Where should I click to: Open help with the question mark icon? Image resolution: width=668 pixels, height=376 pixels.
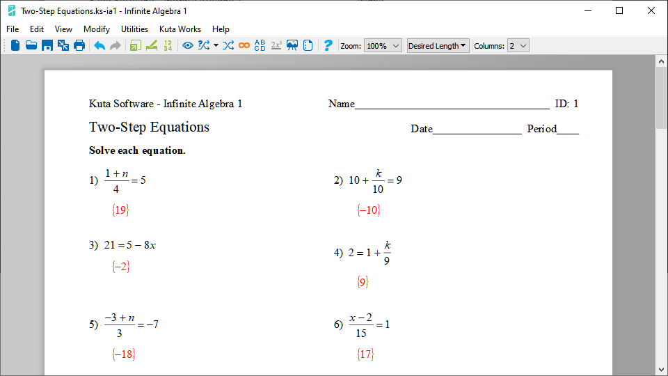(328, 45)
